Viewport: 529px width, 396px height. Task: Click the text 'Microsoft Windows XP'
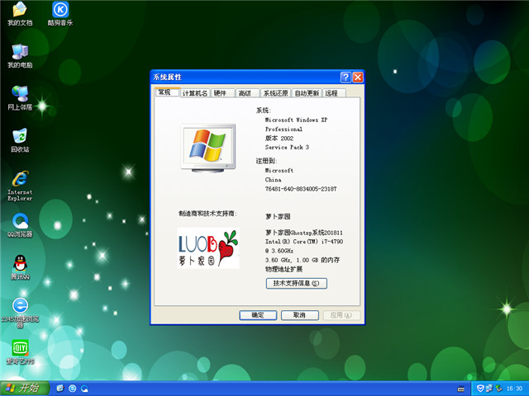tap(296, 120)
